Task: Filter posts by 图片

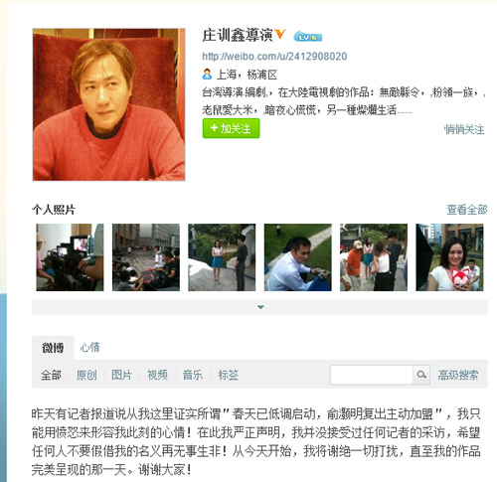Action: (121, 375)
